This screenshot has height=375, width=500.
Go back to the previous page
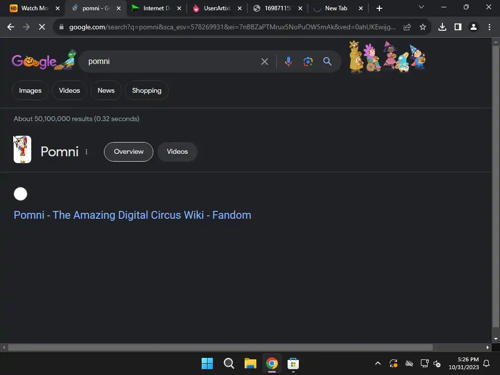coord(11,27)
